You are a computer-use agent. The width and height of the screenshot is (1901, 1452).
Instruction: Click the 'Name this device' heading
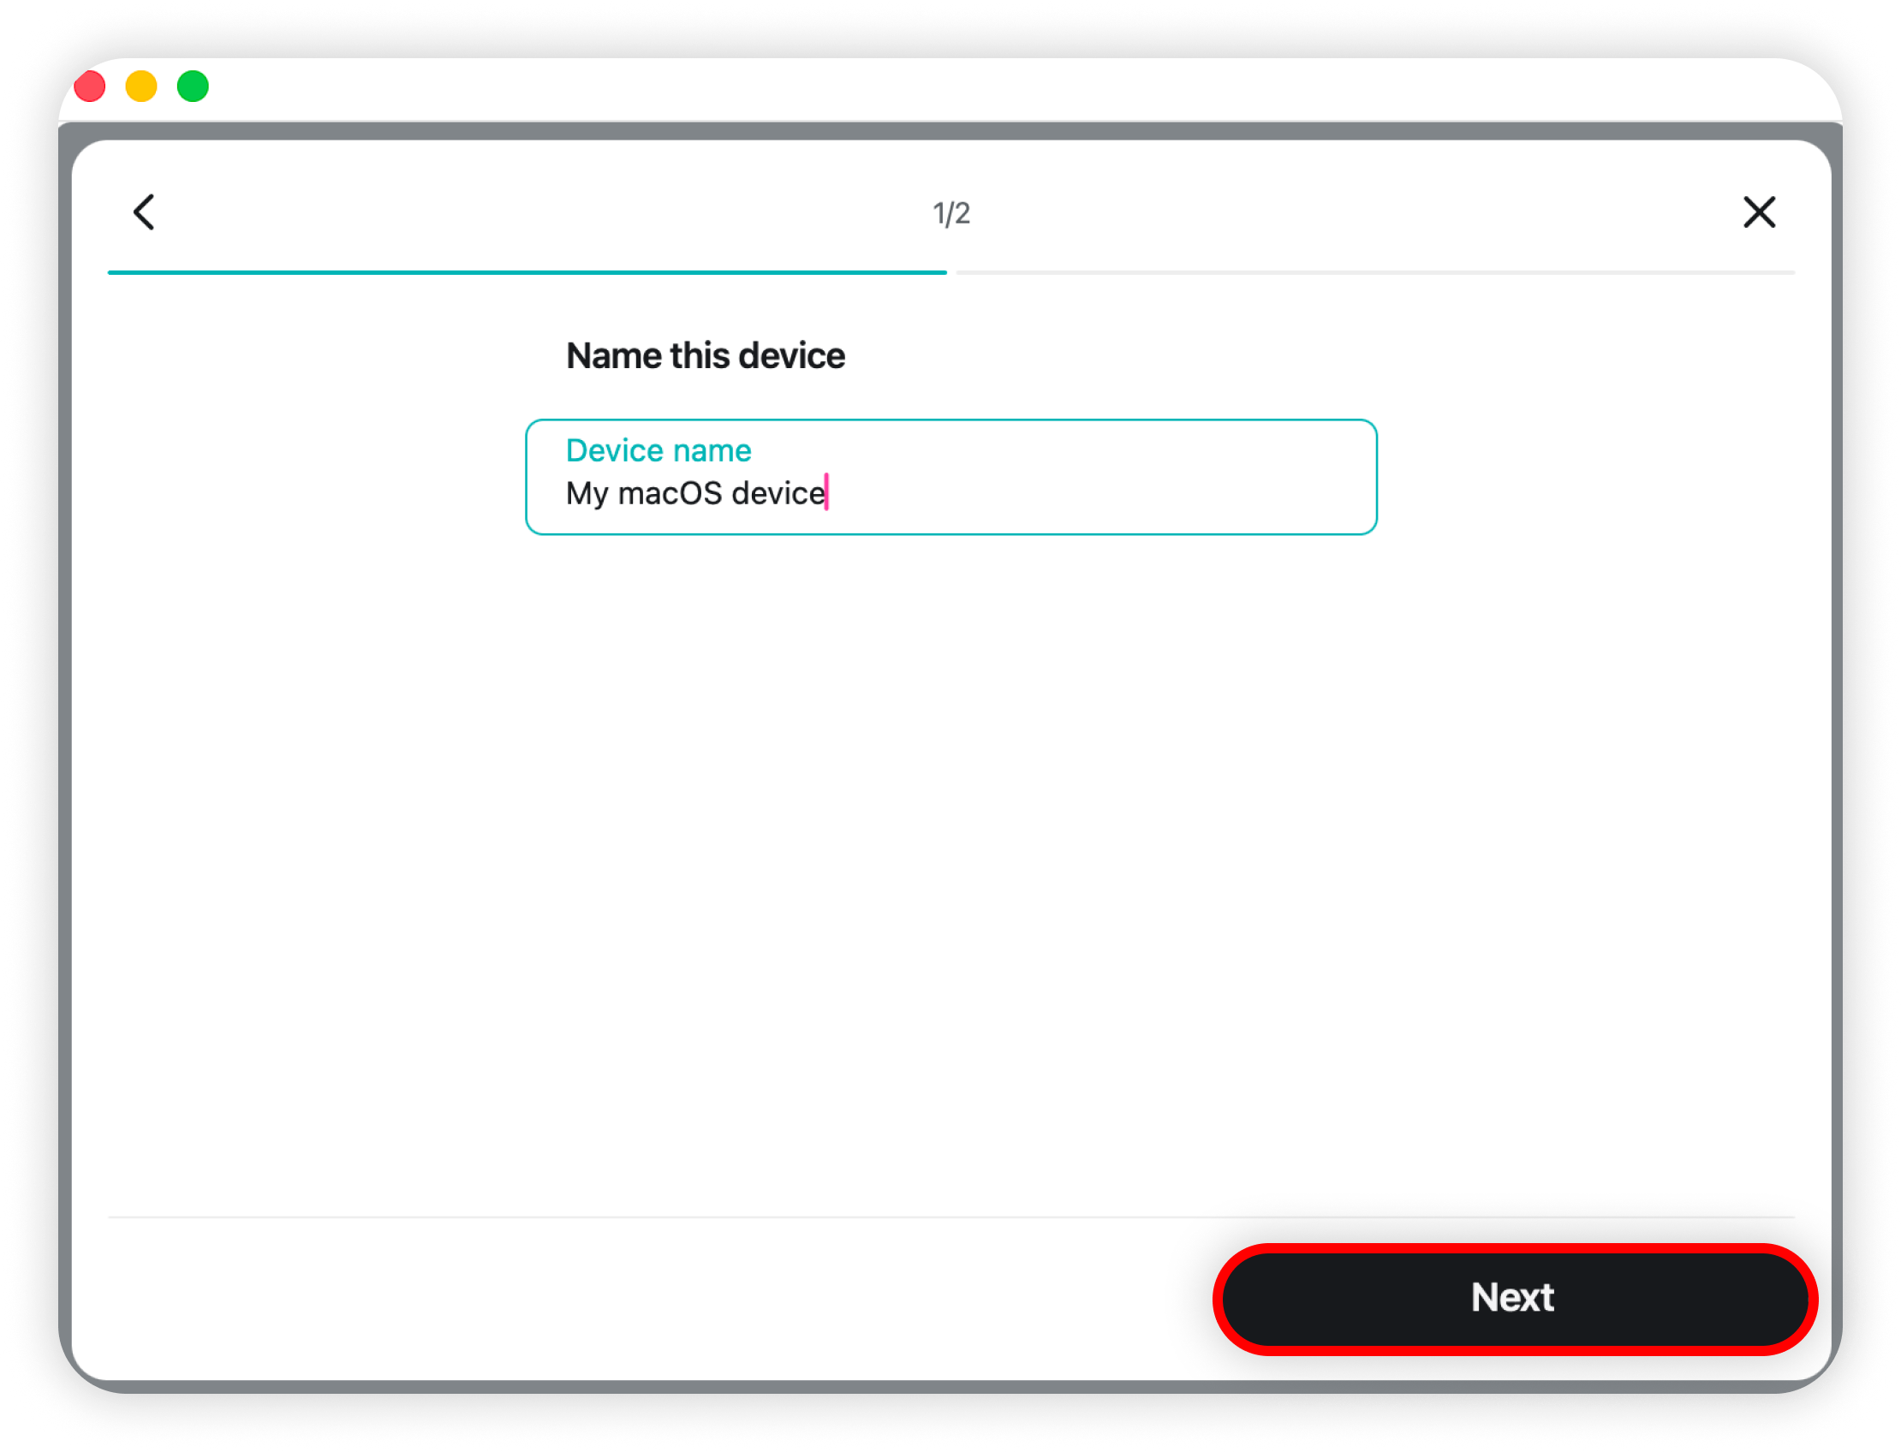(705, 356)
